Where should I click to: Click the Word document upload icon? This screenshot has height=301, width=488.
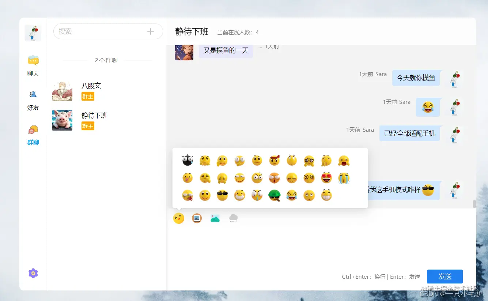[233, 218]
